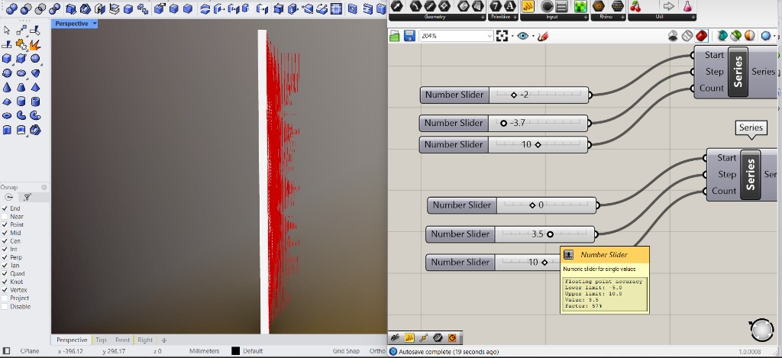
Task: Select the Explode orange burst tool
Action: [x=35, y=45]
